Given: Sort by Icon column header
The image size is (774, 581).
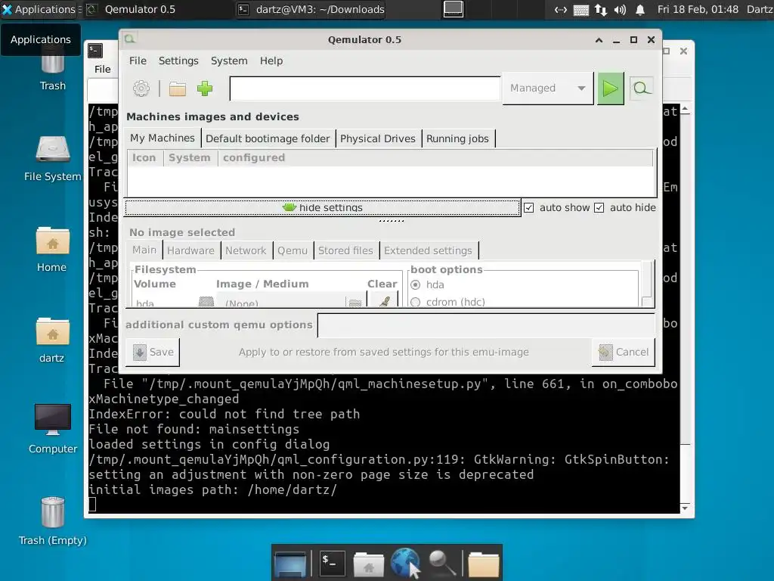Looking at the screenshot, I should 144,157.
